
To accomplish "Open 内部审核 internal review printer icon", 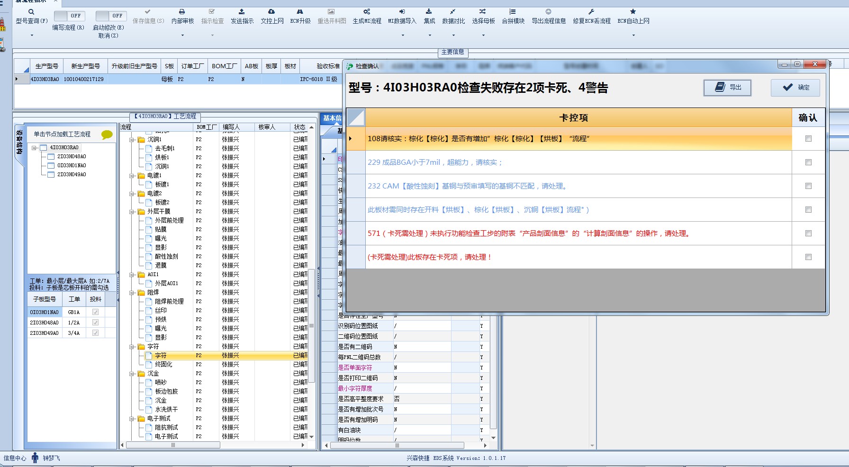I will 182,11.
